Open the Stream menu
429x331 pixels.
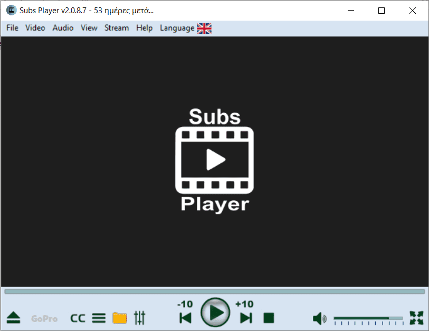(x=117, y=28)
